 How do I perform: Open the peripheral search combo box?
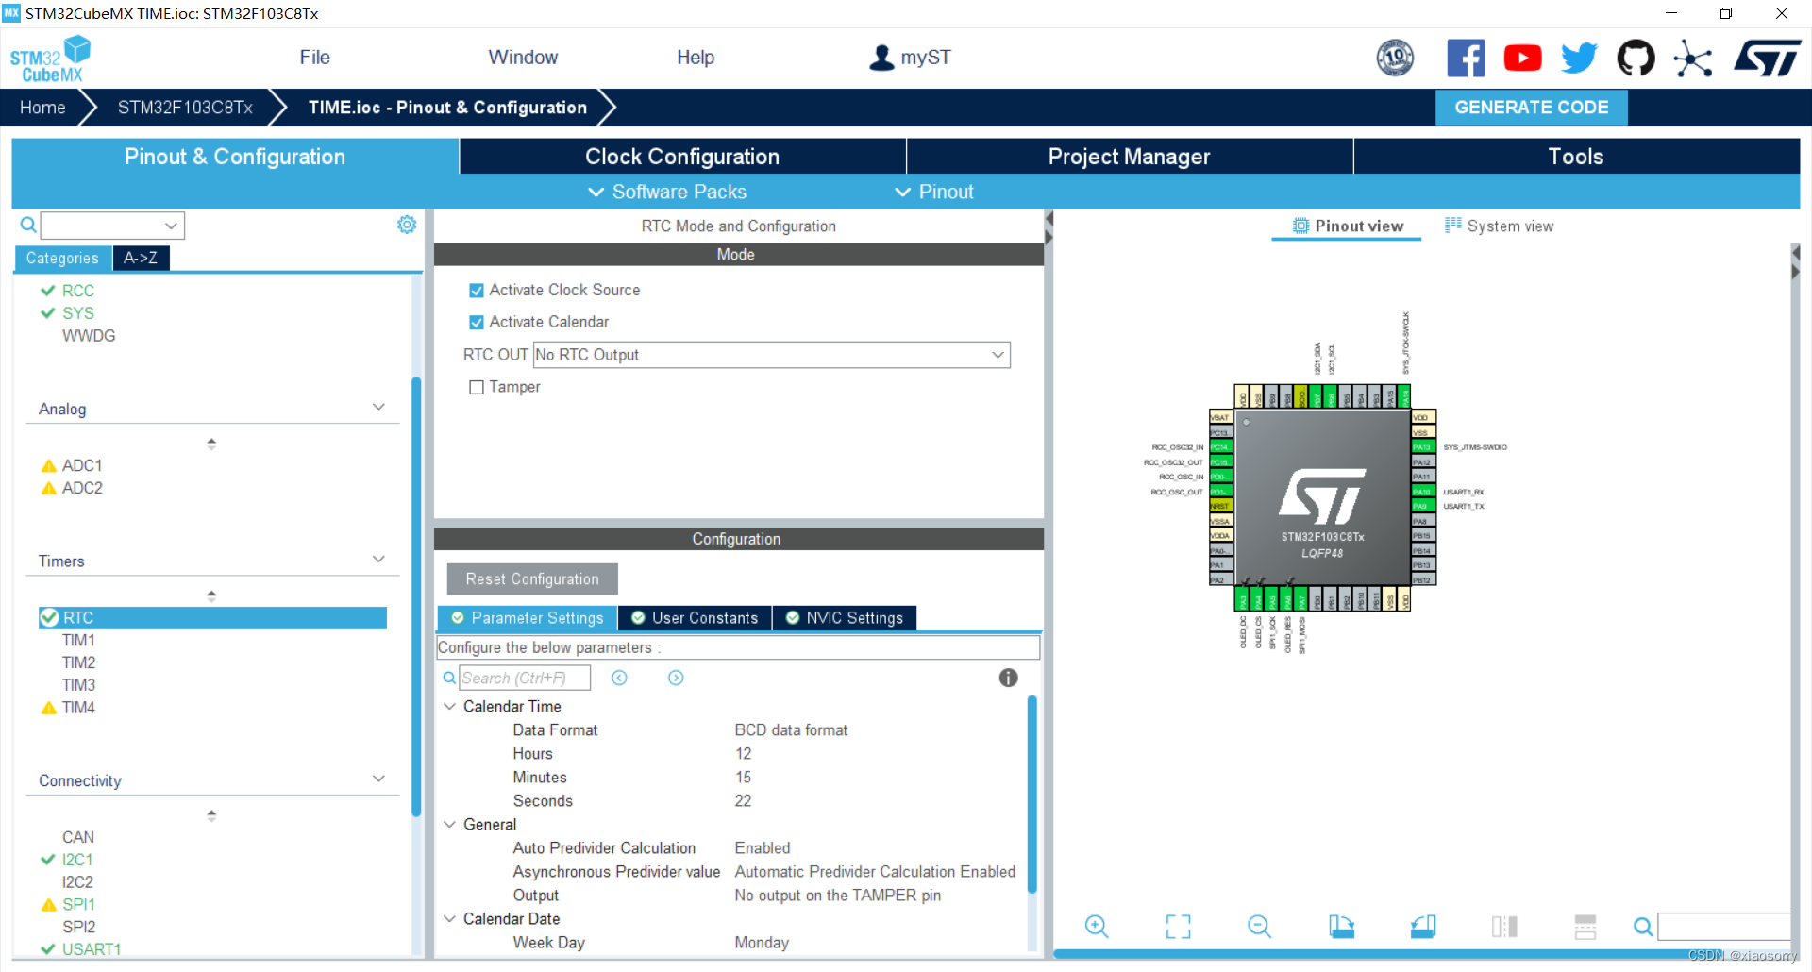[x=112, y=226]
